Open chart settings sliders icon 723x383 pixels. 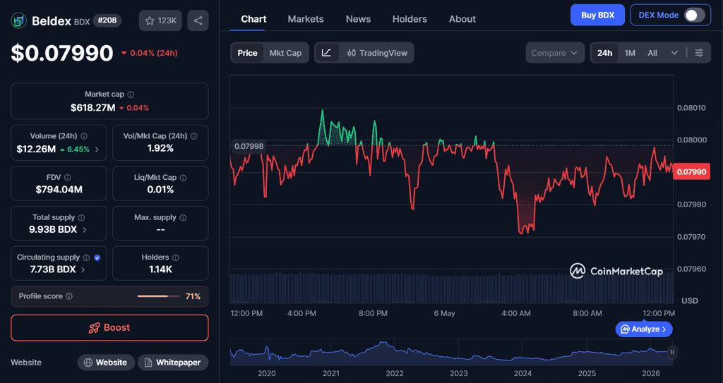pos(699,53)
